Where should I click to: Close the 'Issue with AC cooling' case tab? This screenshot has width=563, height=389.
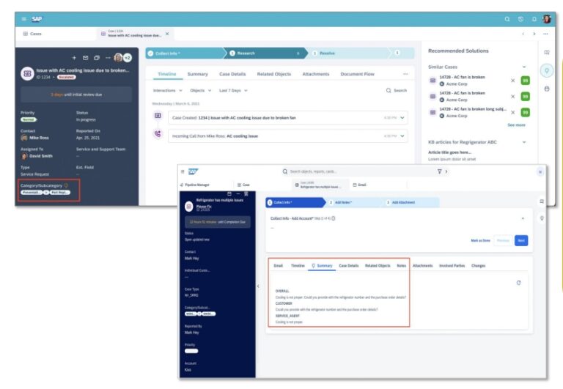pyautogui.click(x=167, y=34)
